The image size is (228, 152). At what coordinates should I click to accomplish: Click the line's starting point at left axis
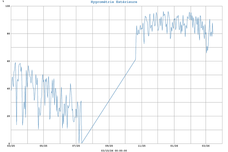click(11, 90)
